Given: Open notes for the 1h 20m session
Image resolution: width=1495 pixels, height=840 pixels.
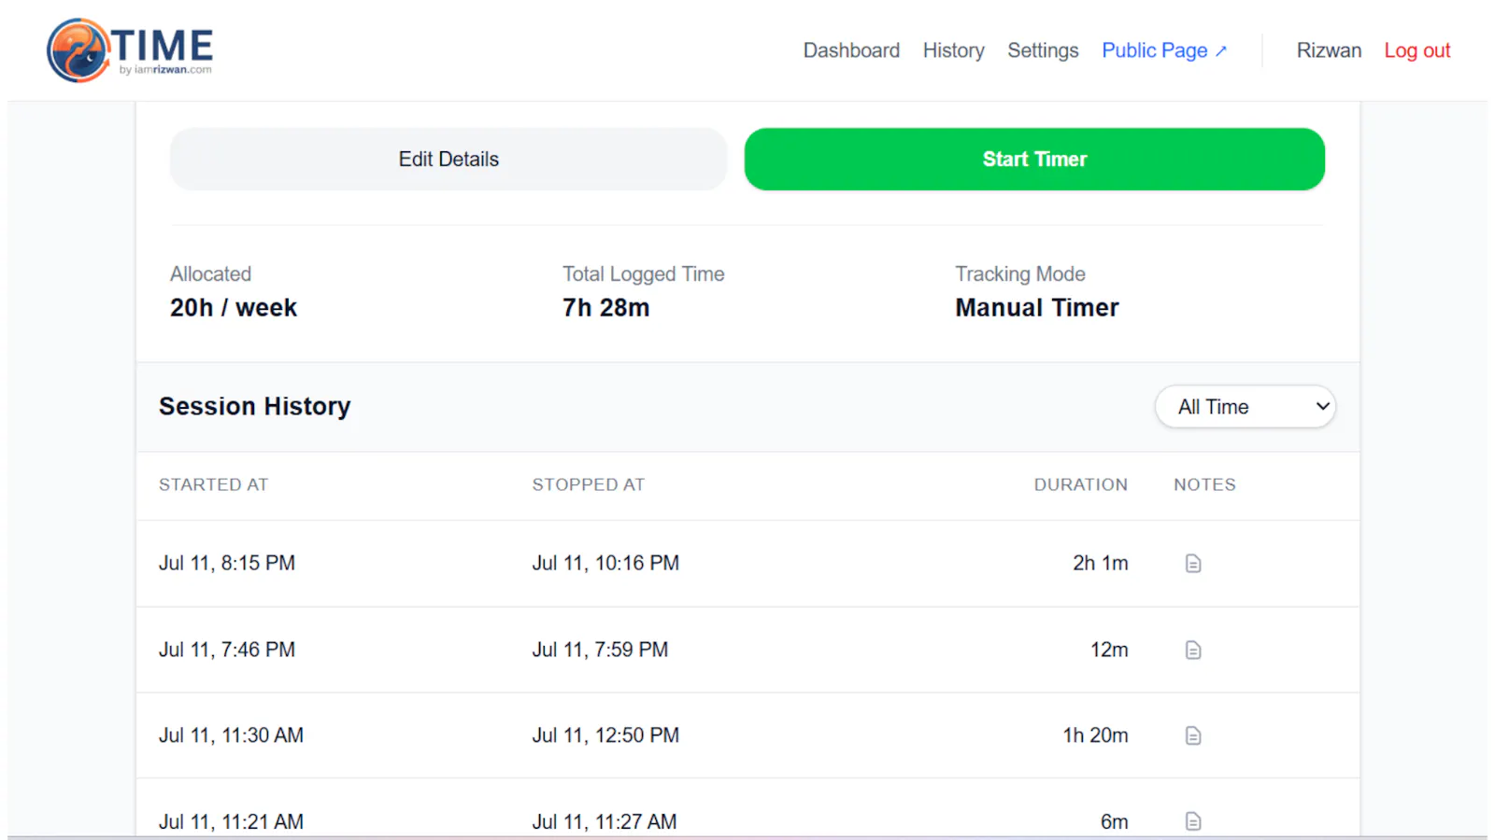Looking at the screenshot, I should click(1193, 735).
